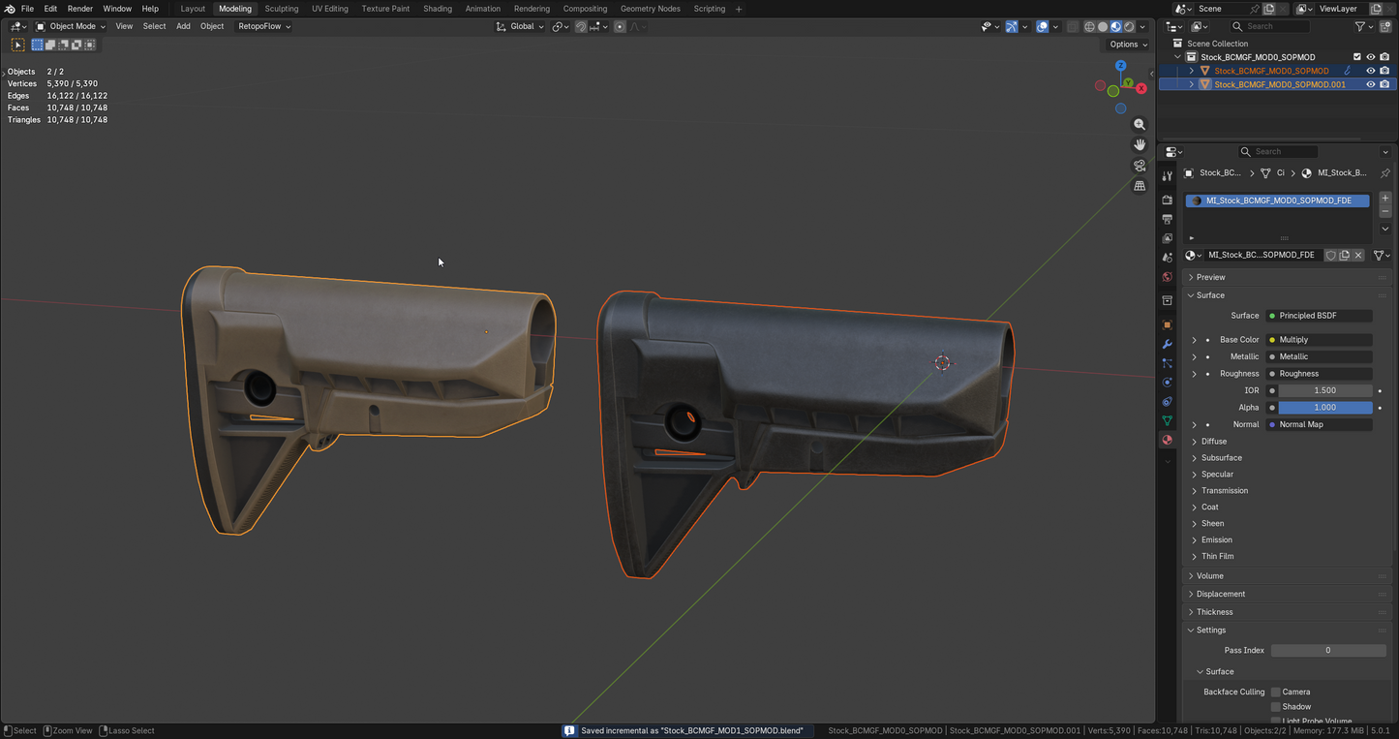The width and height of the screenshot is (1399, 739).
Task: Click the viewport Options button
Action: [x=1128, y=45]
